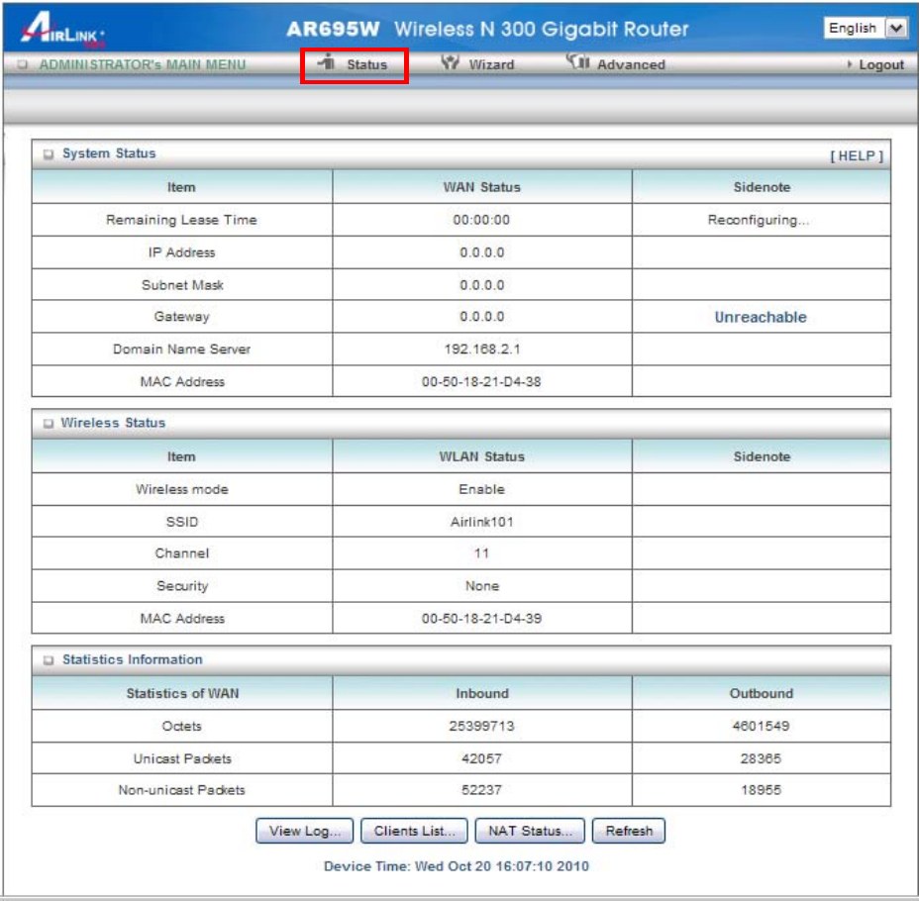The width and height of the screenshot is (919, 901).
Task: Click the System Status section header icon
Action: click(47, 154)
